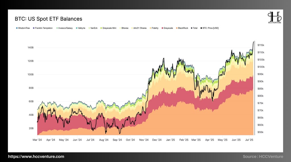Viewport: 291px width, 162px height.
Task: Click the $95k price axis label
Action: [x=260, y=74]
